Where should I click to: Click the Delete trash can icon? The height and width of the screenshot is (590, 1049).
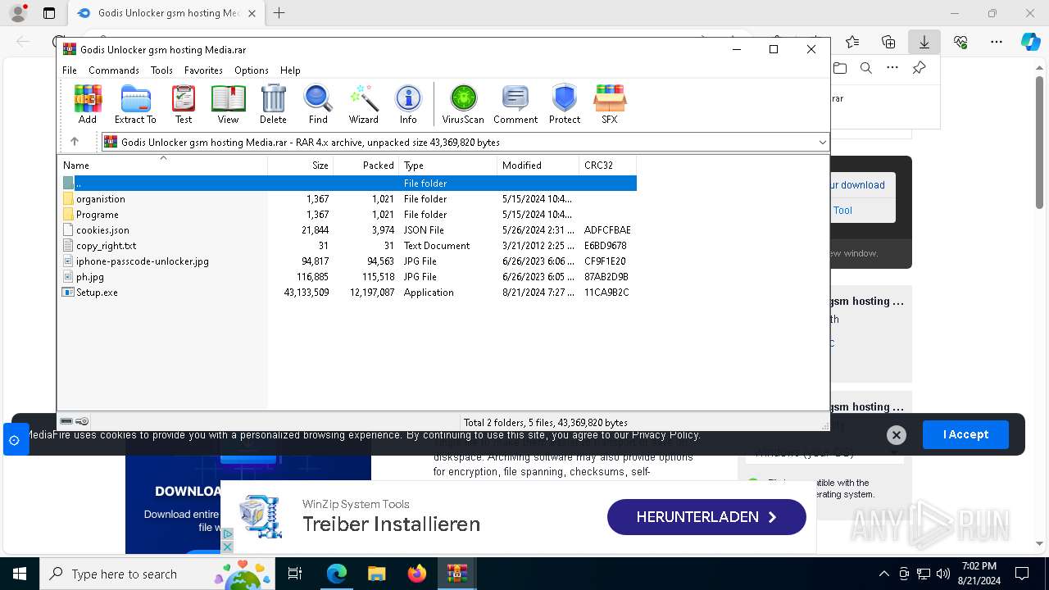coord(273,104)
